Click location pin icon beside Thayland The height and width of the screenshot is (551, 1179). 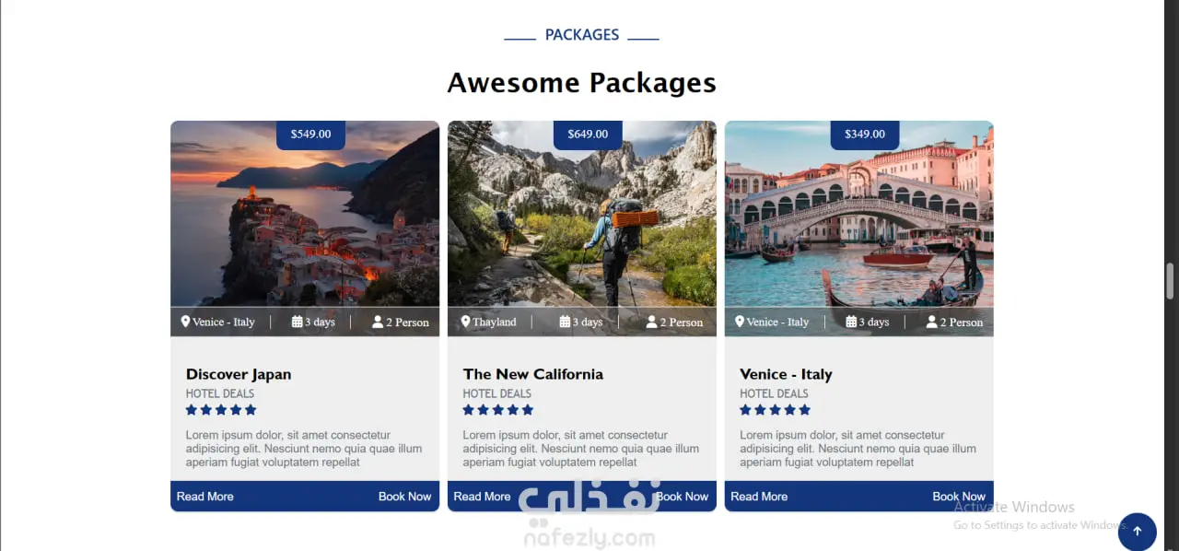(465, 322)
